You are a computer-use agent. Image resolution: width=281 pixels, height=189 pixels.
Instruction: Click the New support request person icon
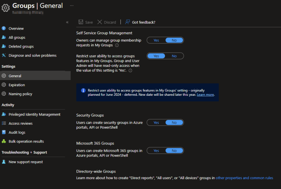pyautogui.click(x=4, y=162)
